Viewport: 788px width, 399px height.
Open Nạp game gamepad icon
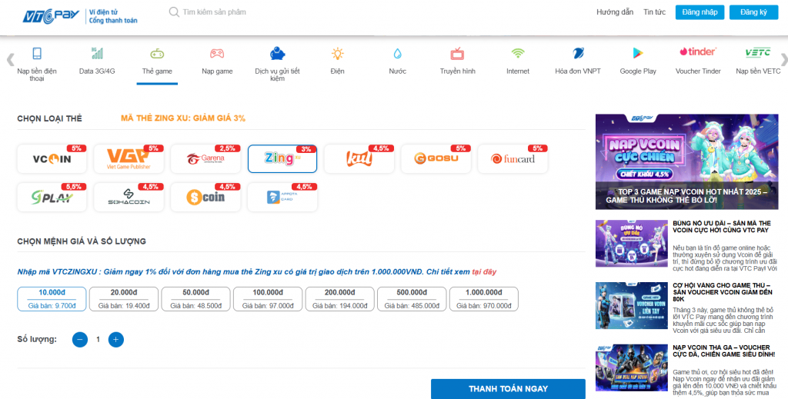click(x=217, y=53)
